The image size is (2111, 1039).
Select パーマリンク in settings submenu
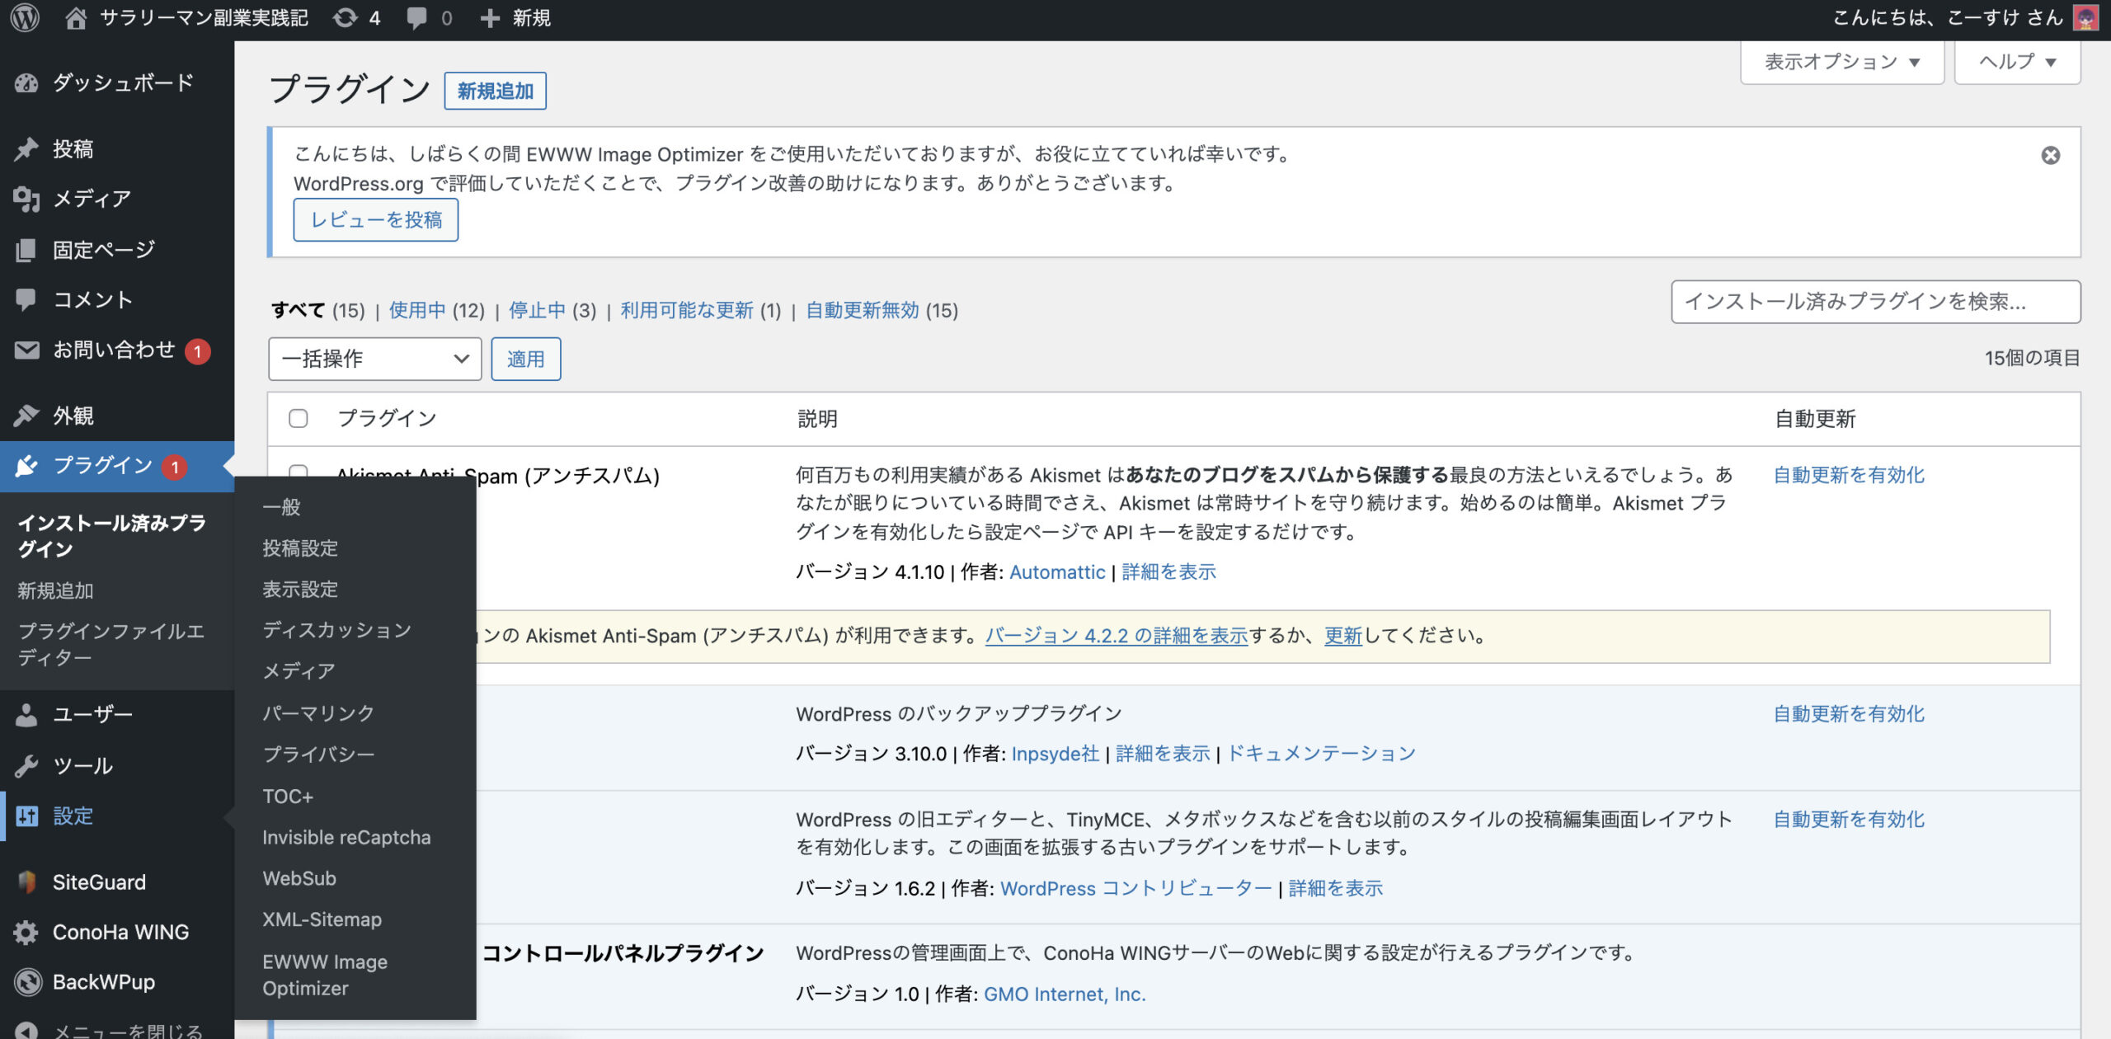tap(317, 712)
